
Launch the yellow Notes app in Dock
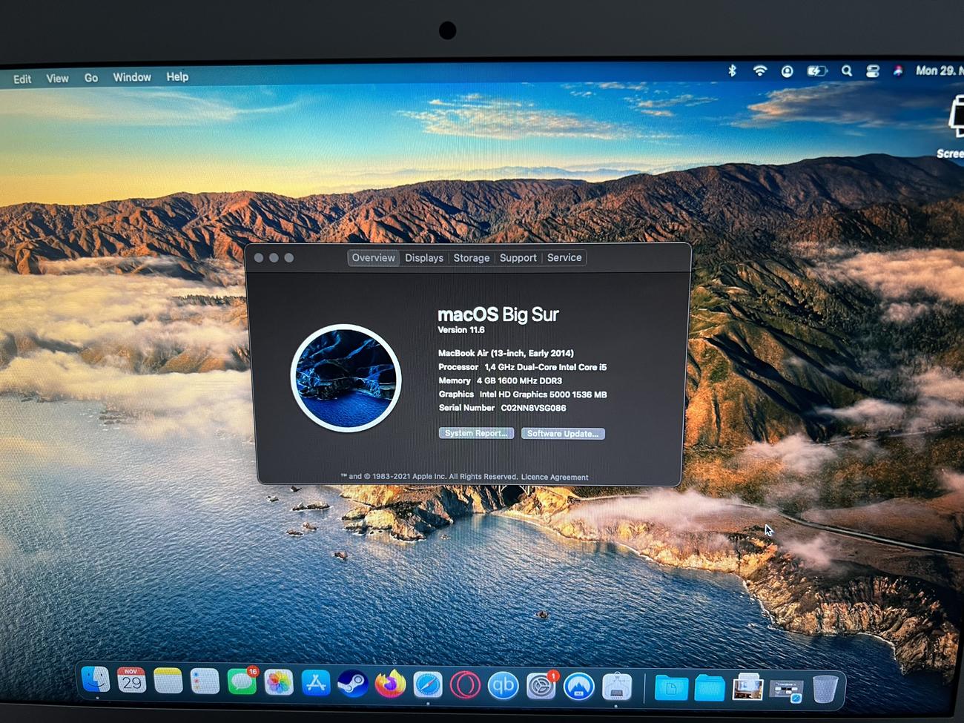(168, 681)
